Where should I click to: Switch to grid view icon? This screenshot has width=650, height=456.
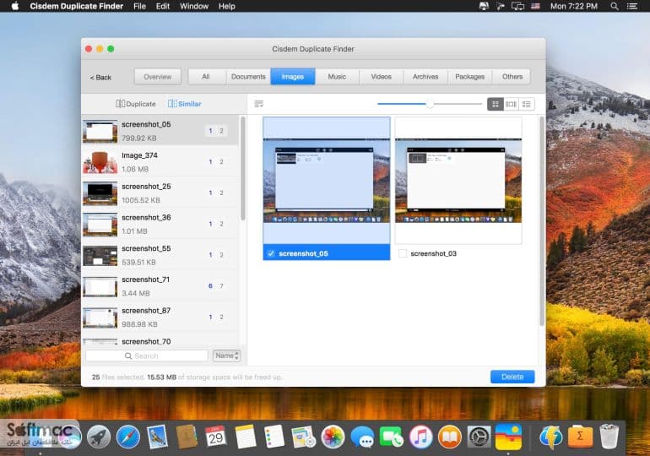point(496,104)
